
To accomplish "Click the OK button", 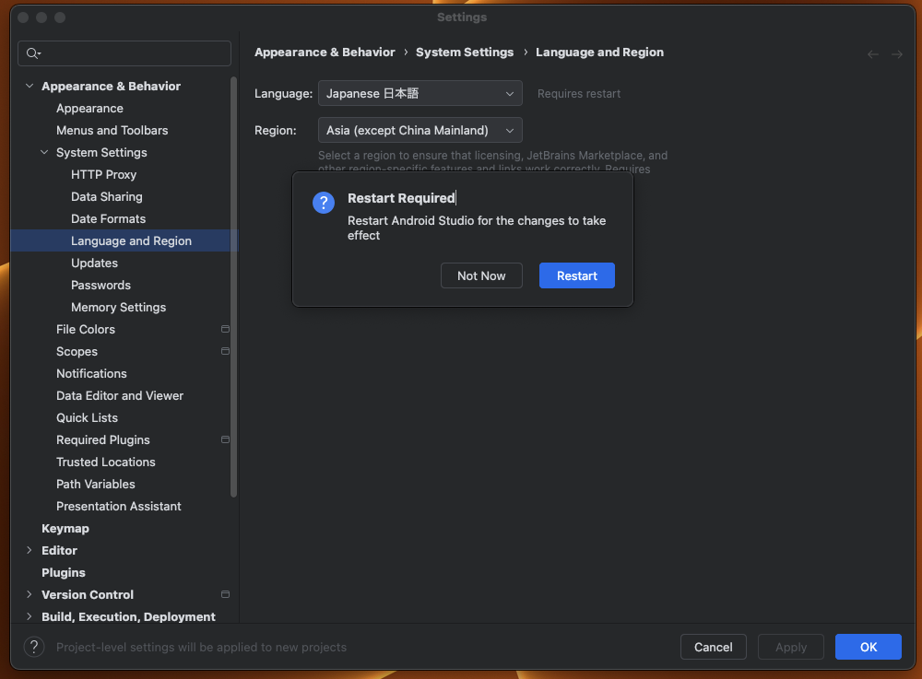I will [868, 647].
